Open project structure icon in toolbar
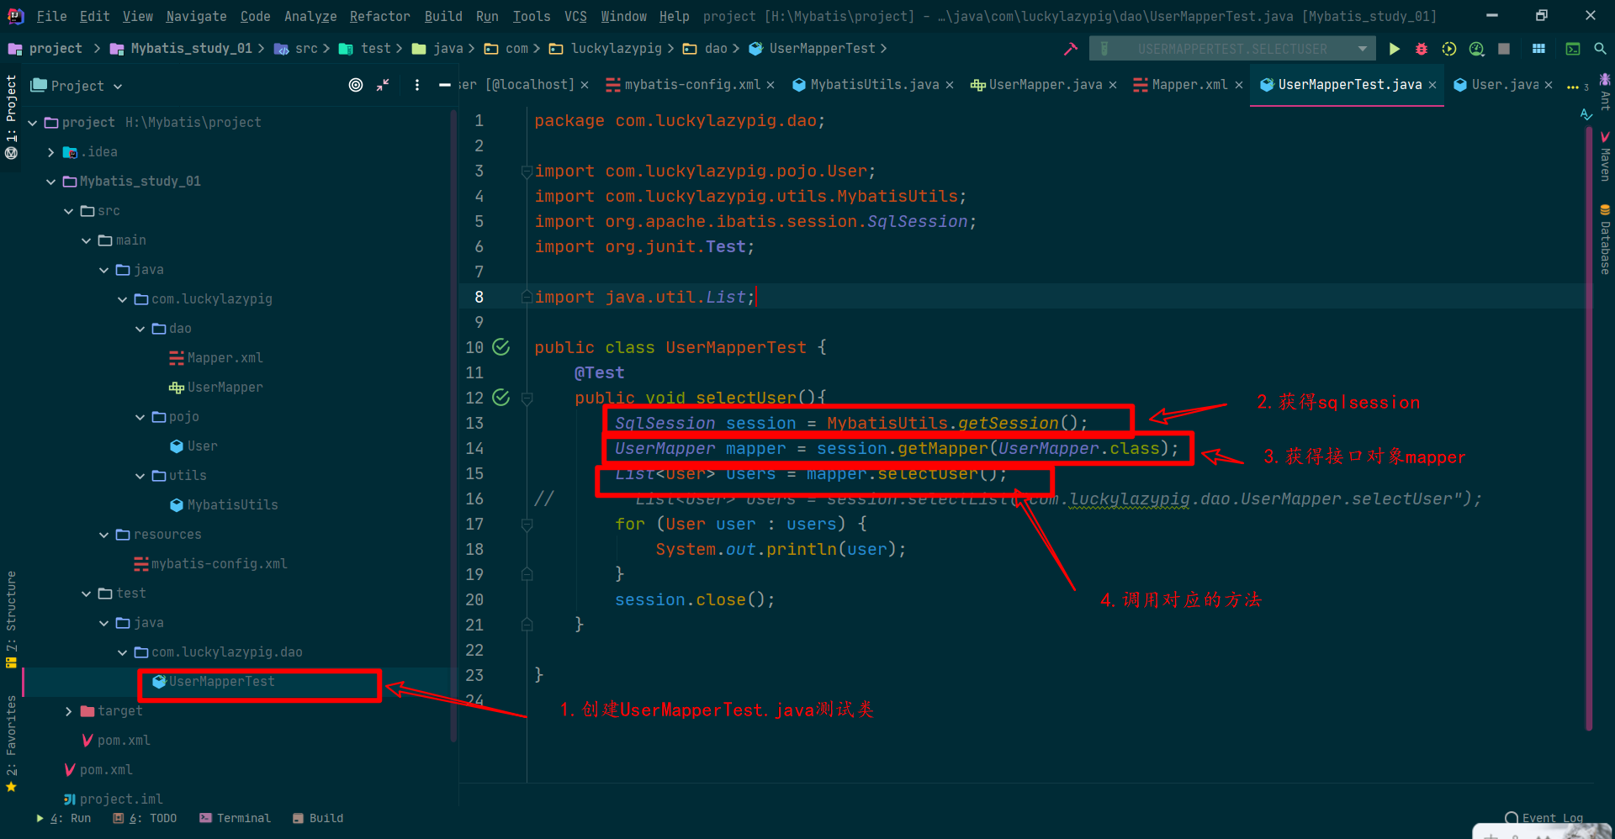 pos(1538,49)
